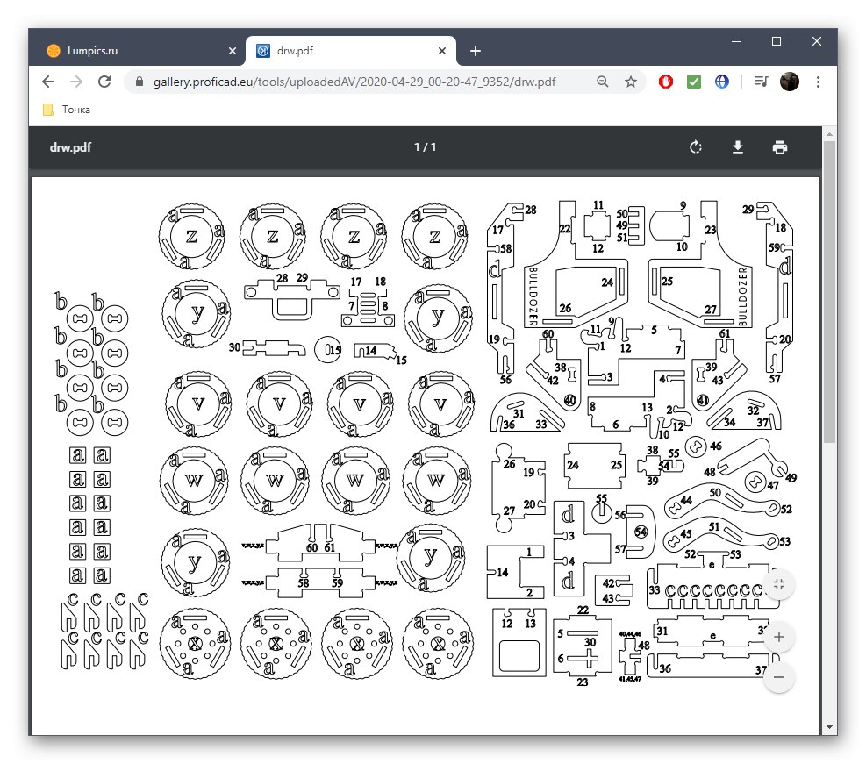Screen dimensions: 866x764
Task: Reload the current page
Action: 105,81
